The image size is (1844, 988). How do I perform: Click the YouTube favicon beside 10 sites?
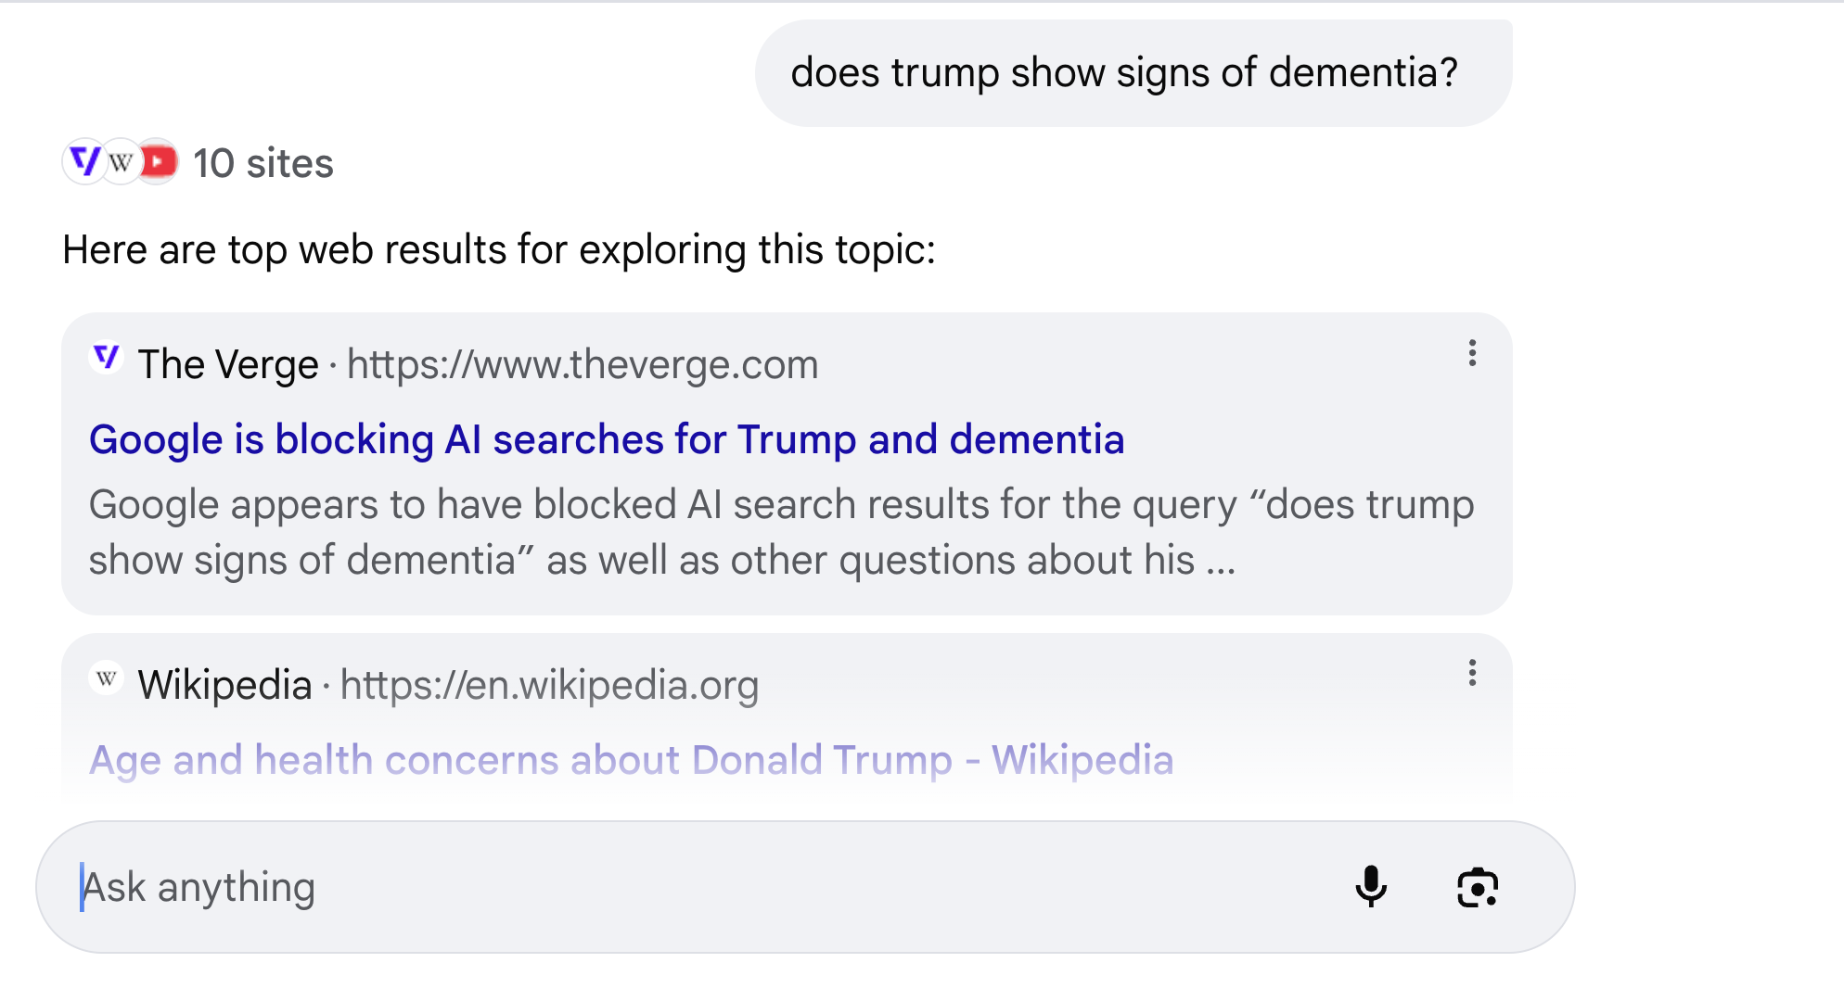tap(159, 162)
